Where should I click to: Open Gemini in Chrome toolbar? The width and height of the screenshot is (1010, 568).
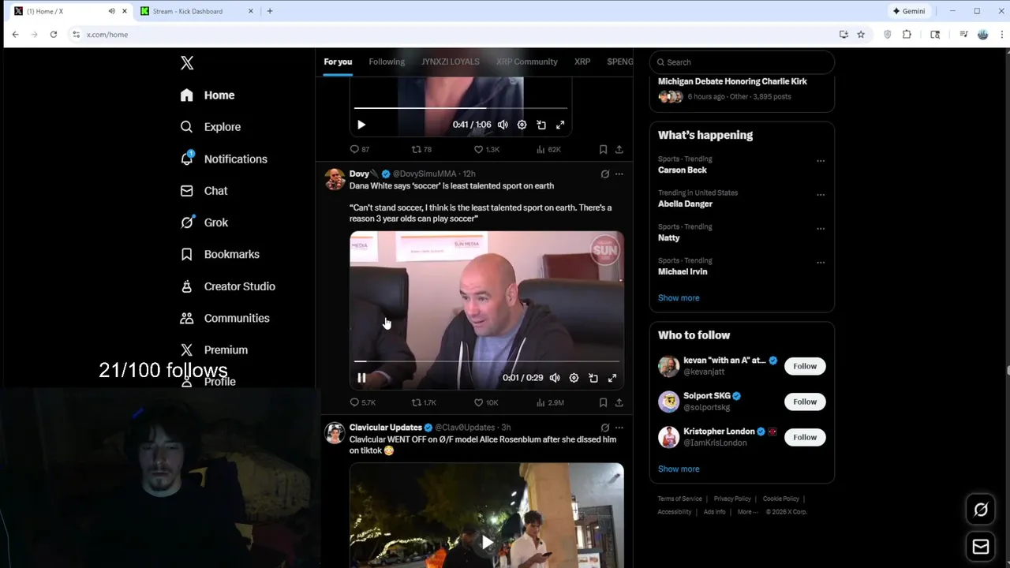point(909,11)
